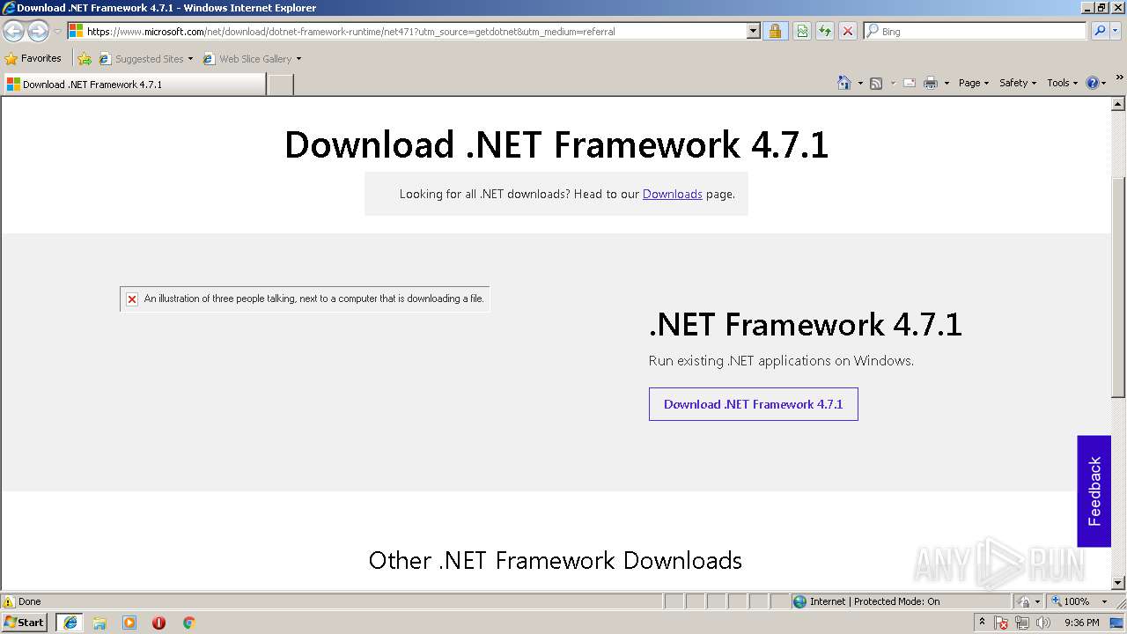This screenshot has height=634, width=1127.
Task: Click the status bar warning icon
Action: 9,601
